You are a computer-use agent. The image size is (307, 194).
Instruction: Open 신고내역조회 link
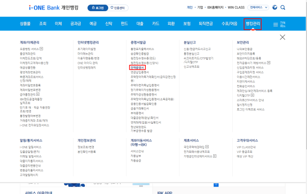(191, 66)
